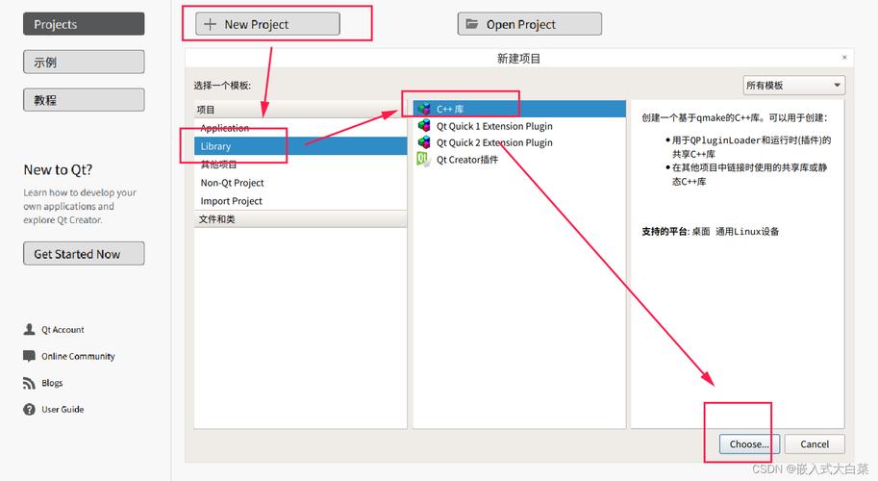Image resolution: width=878 pixels, height=481 pixels.
Task: Close the 新建项目 dialog
Action: tap(844, 57)
